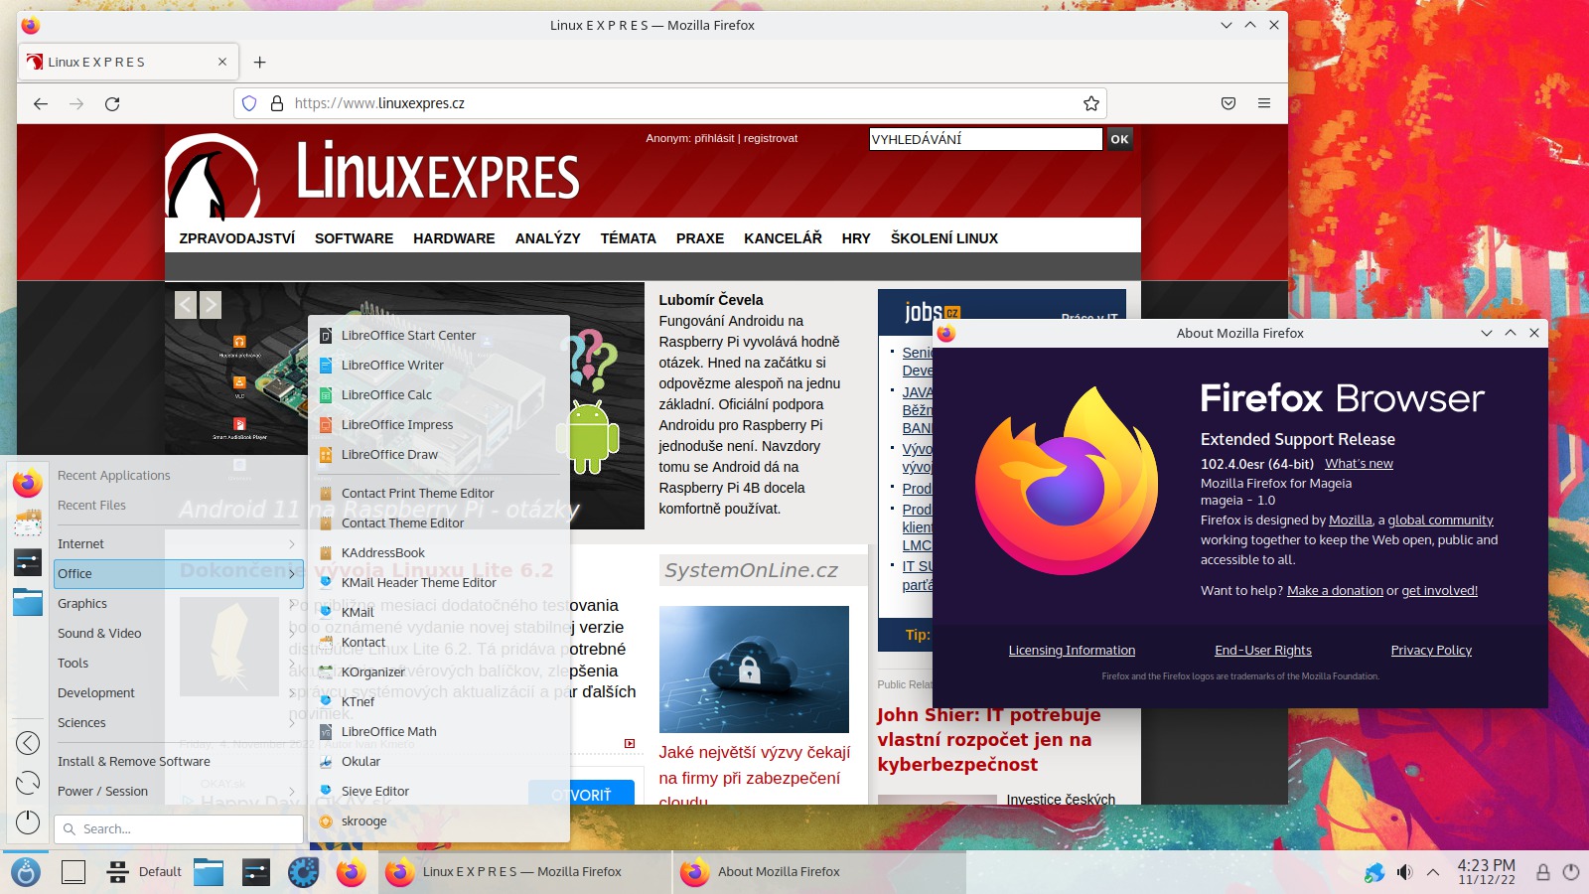Open the Sound & Video category
Screen dimensions: 1589x894
[x=178, y=634]
